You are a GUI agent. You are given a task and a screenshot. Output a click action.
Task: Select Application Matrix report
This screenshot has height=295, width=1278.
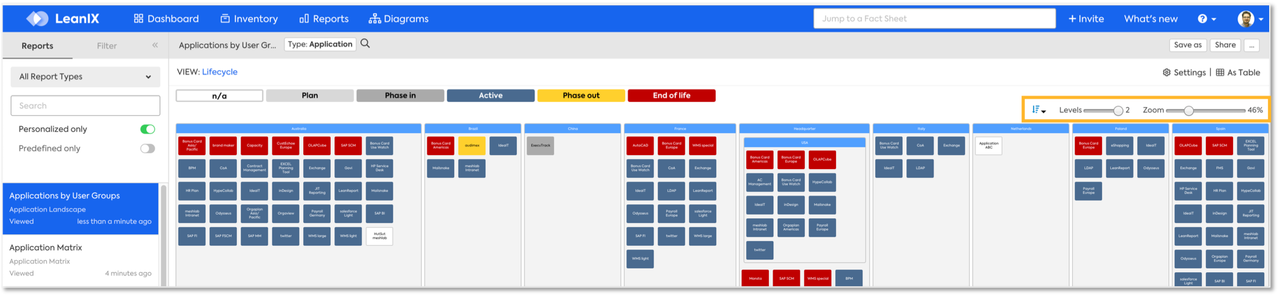pyautogui.click(x=80, y=260)
